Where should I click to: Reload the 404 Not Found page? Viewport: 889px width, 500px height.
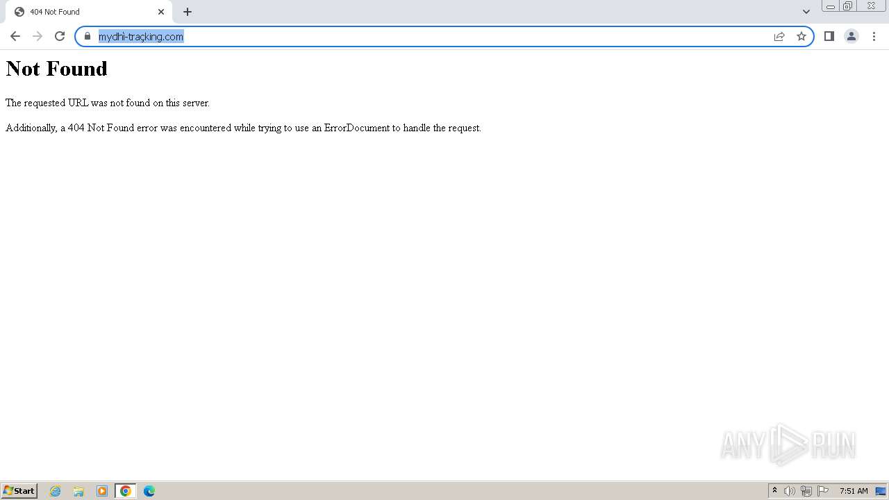[60, 36]
